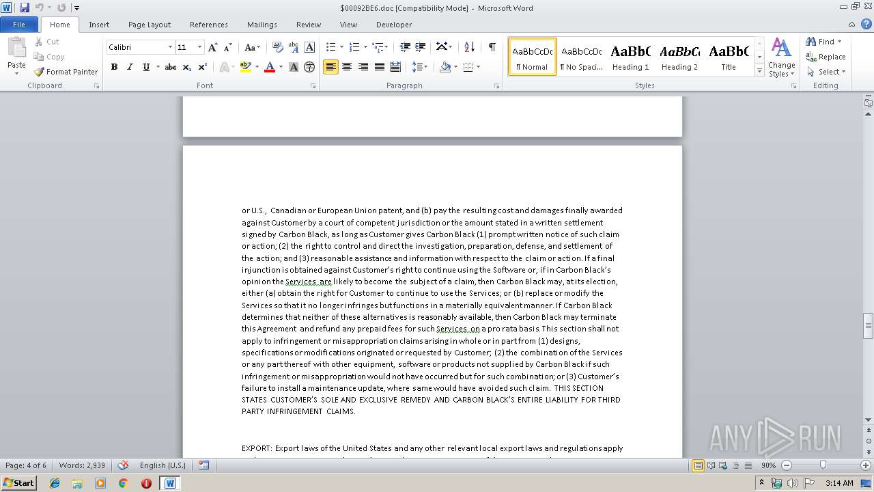Click the Copy button

pyautogui.click(x=49, y=57)
